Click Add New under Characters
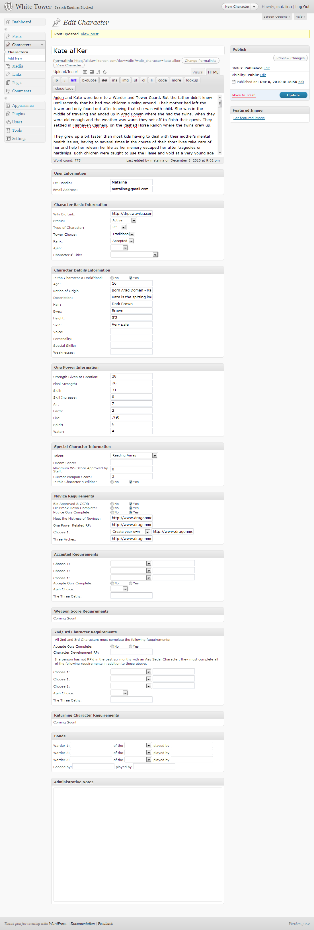The image size is (314, 930). pos(15,58)
